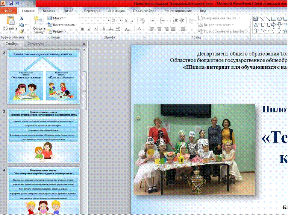
Task: Choose the Text Box shape icon
Action: click(x=256, y=19)
